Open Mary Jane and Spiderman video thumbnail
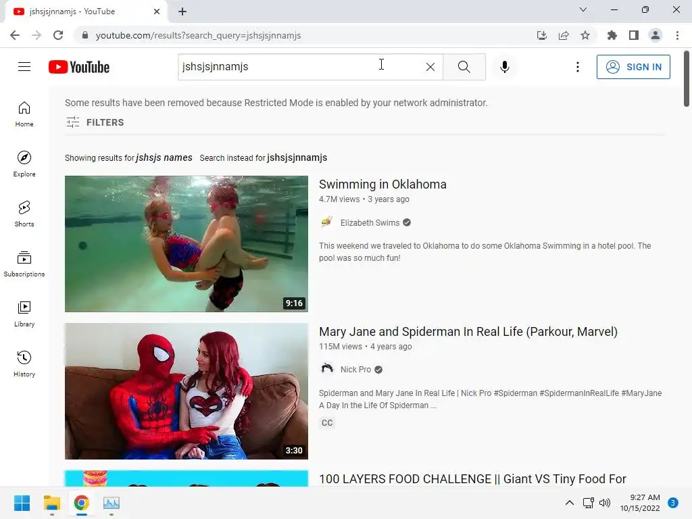Image resolution: width=692 pixels, height=519 pixels. (187, 391)
